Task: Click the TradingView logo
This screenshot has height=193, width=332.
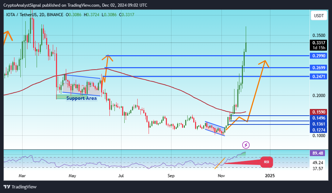Action: tap(20, 187)
